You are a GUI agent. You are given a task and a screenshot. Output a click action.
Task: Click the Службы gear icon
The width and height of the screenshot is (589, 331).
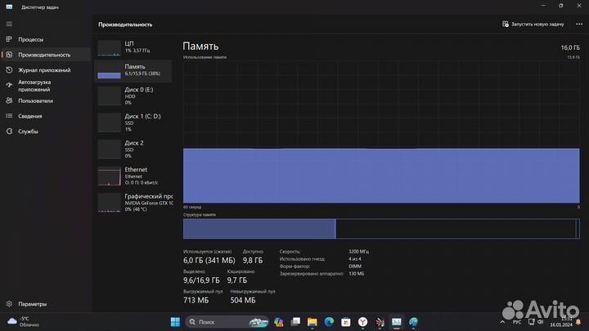9,132
